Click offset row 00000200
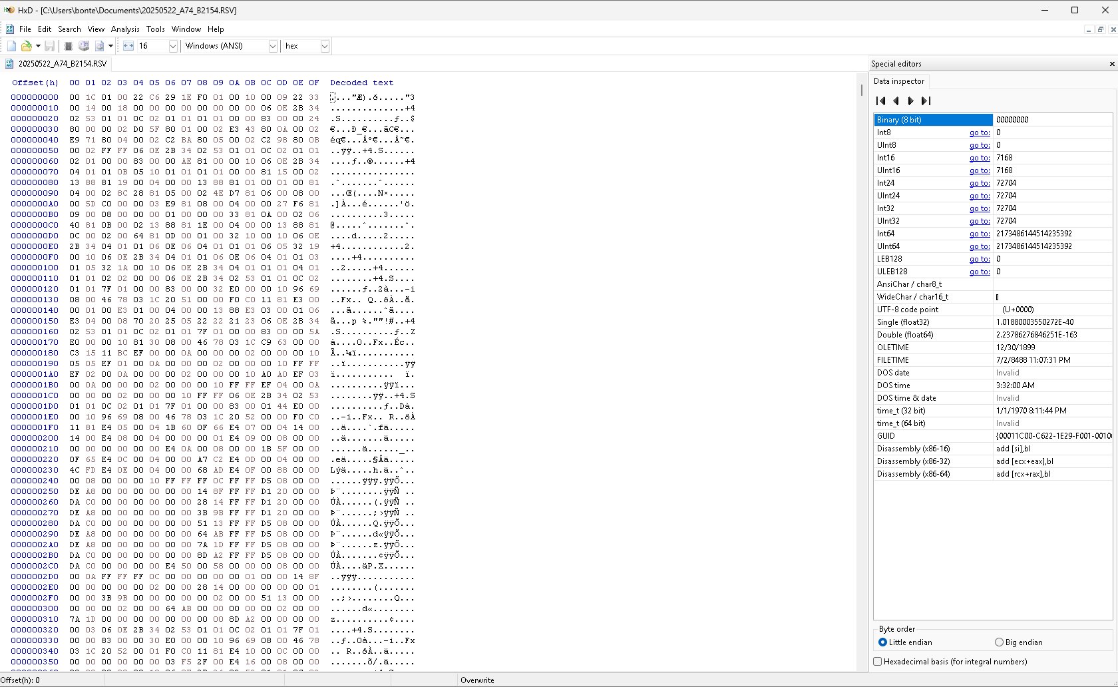Screen dimensions: 1118x687 click(x=35, y=438)
